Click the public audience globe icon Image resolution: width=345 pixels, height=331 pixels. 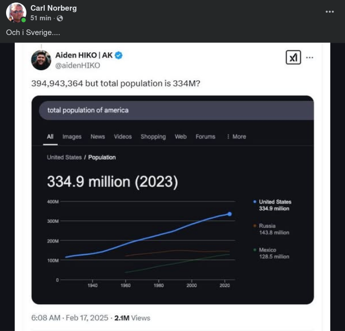tap(60, 18)
